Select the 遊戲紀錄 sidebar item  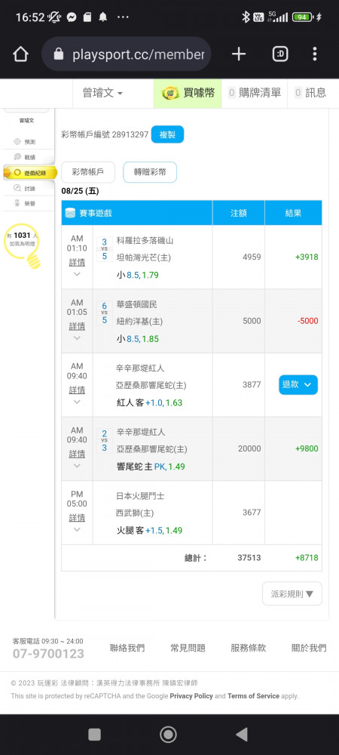click(x=30, y=172)
